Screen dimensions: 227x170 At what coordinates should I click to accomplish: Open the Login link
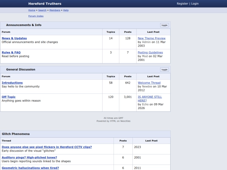(x=195, y=4)
